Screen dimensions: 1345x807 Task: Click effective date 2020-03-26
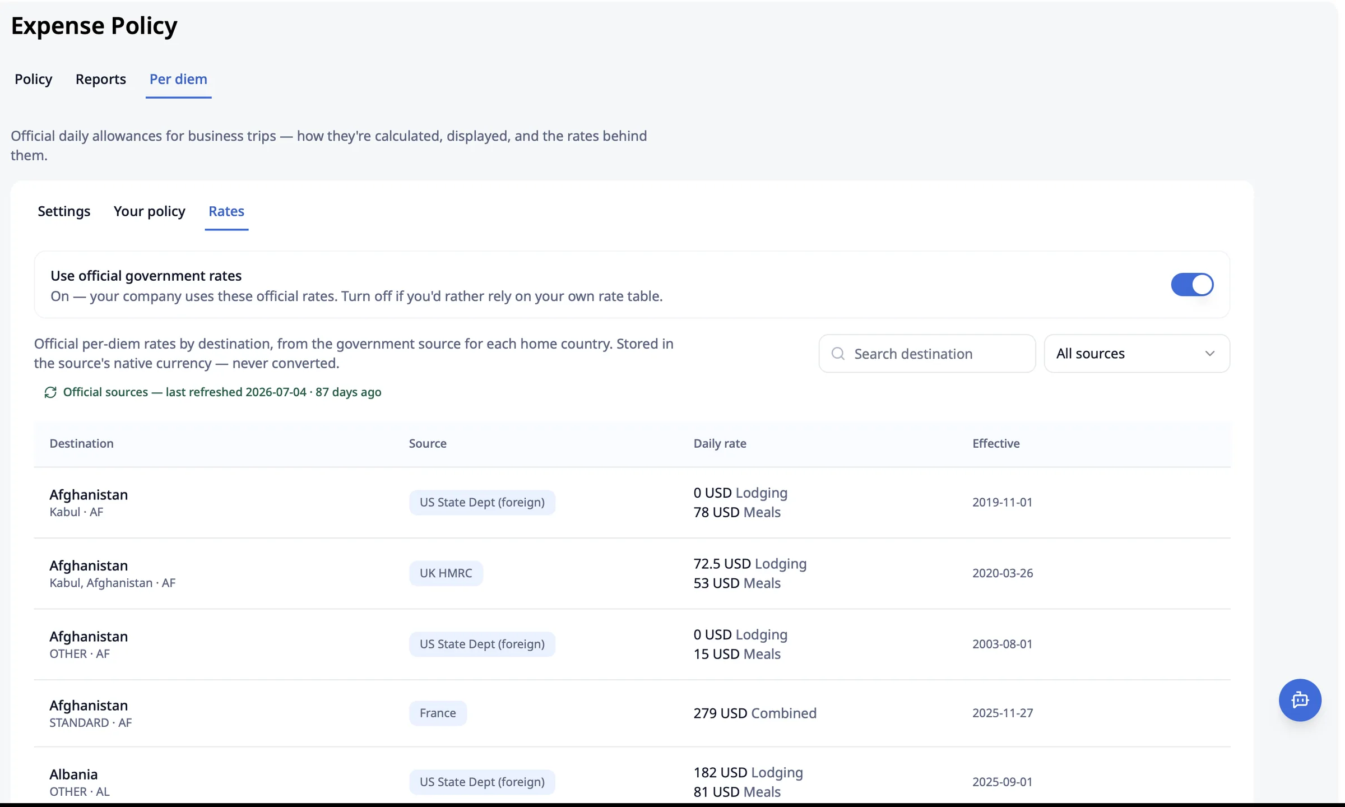click(x=1003, y=573)
